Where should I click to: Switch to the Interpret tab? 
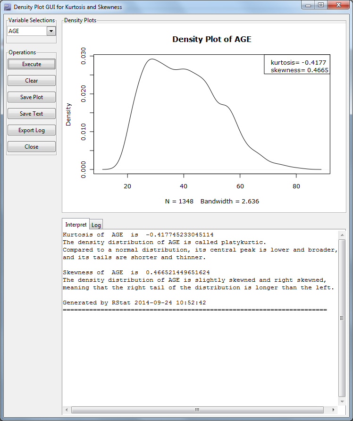[76, 225]
